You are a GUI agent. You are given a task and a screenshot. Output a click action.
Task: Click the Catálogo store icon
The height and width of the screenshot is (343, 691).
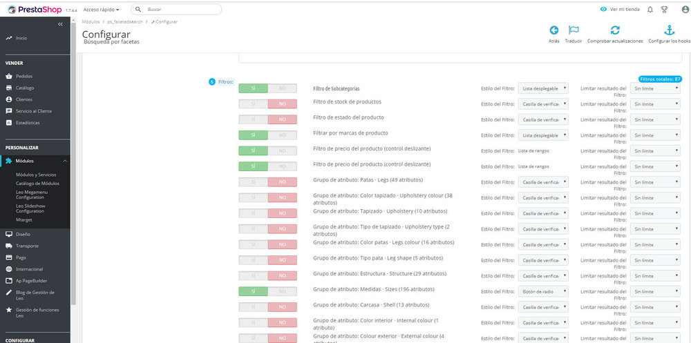pos(9,88)
